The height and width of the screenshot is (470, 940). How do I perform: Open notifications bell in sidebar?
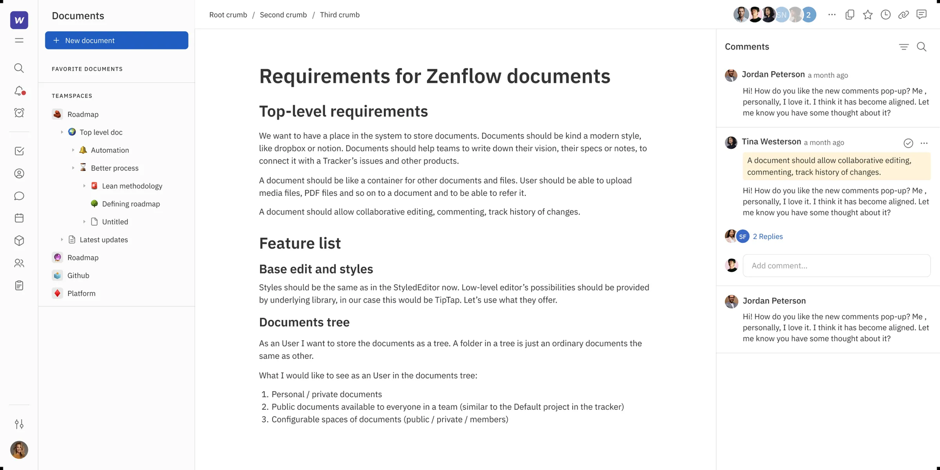click(19, 91)
